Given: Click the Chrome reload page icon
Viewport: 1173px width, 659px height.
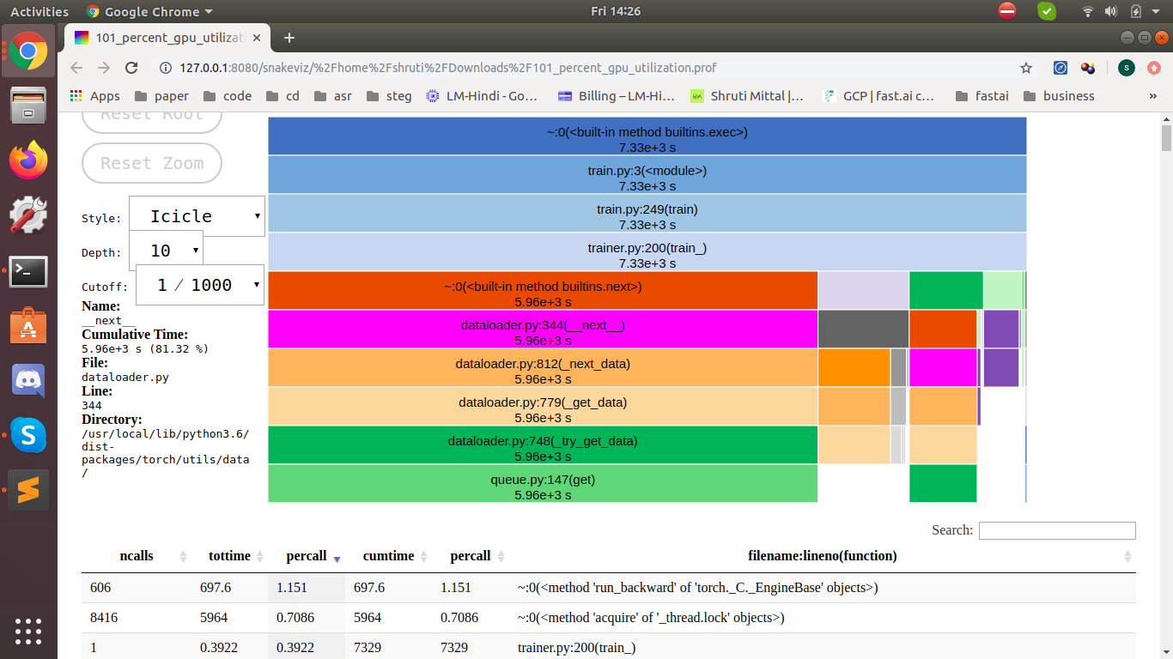Looking at the screenshot, I should pos(131,68).
